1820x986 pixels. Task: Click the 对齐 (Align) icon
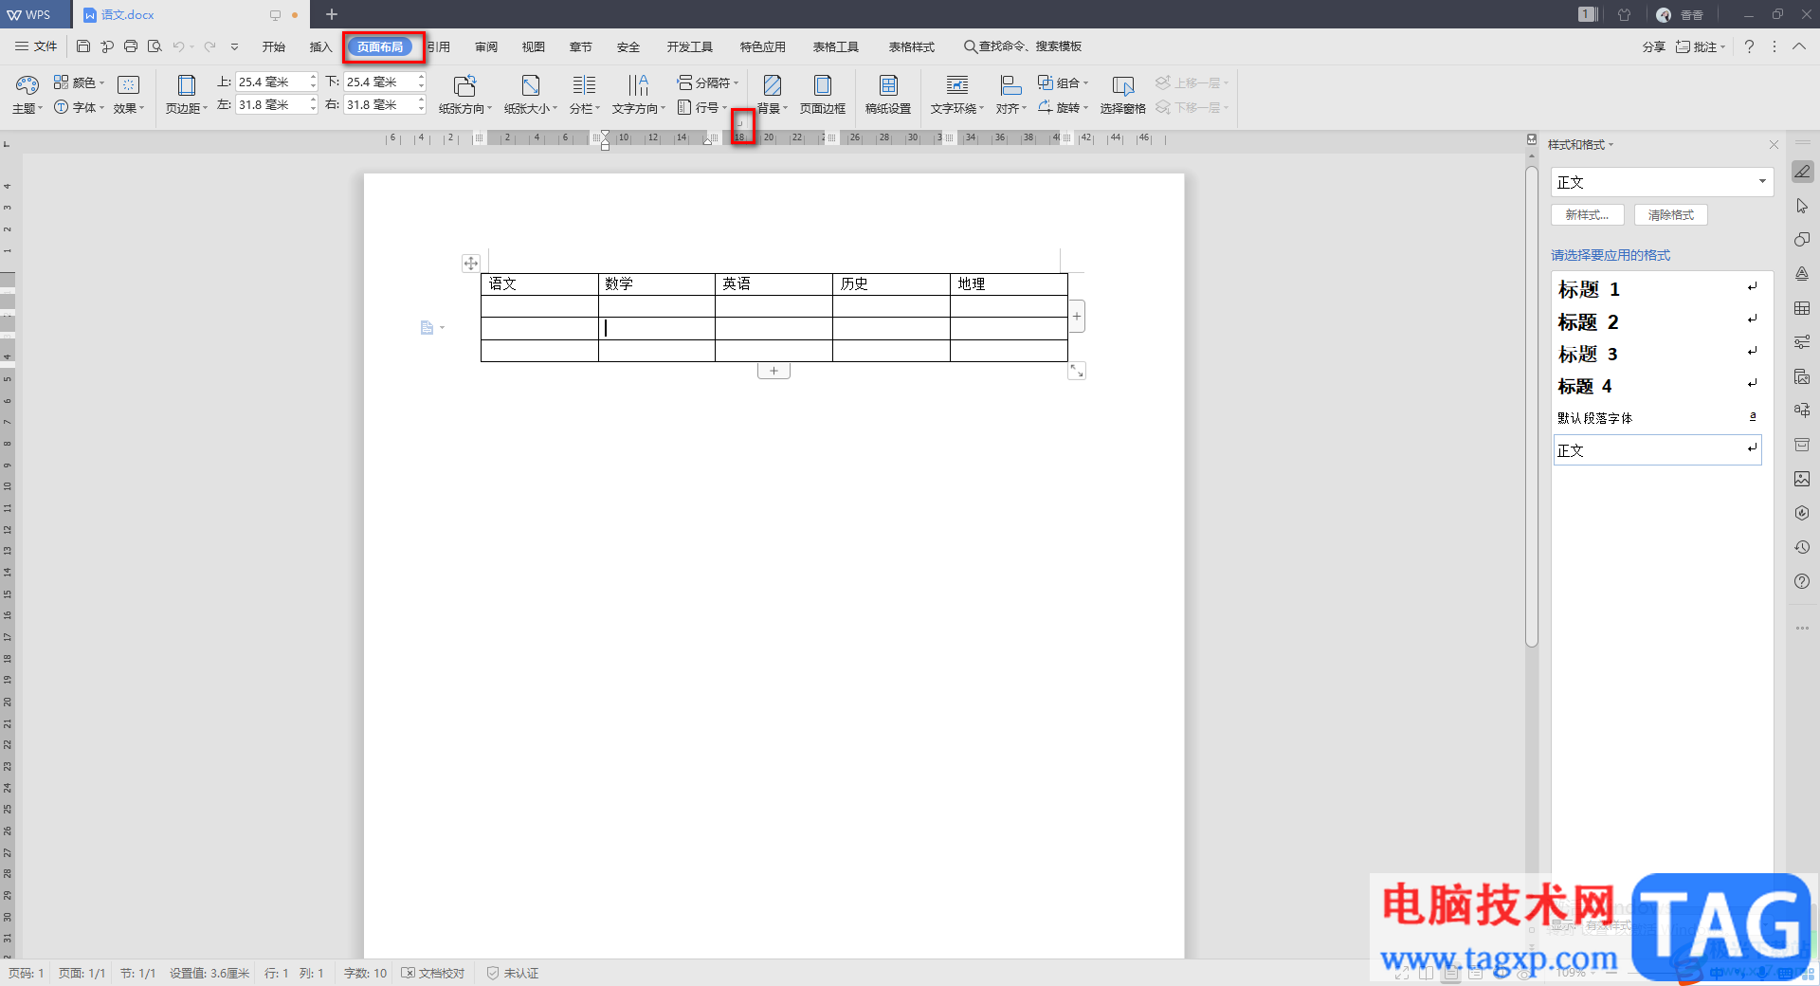coord(1010,85)
